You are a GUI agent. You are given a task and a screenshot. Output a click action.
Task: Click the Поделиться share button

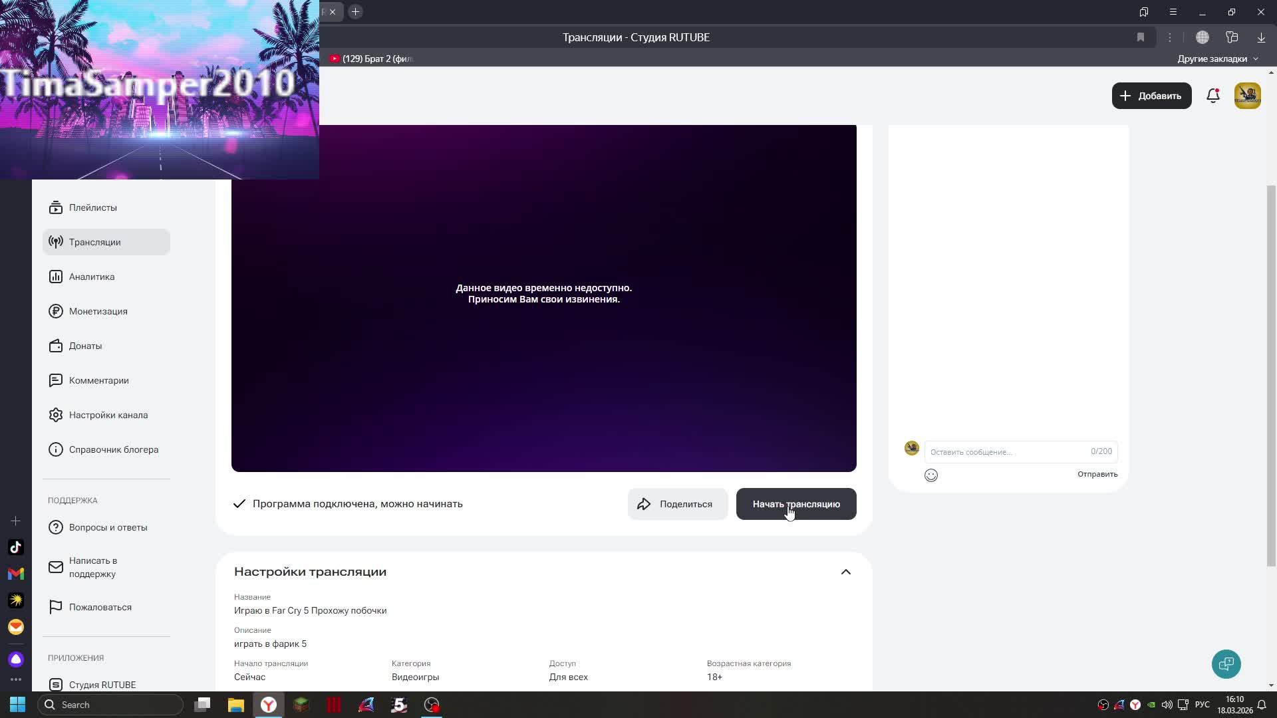(677, 504)
